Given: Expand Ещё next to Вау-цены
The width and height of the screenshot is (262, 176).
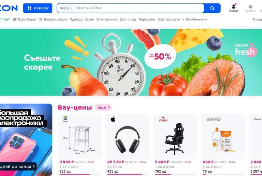Looking at the screenshot, I should coord(103,107).
